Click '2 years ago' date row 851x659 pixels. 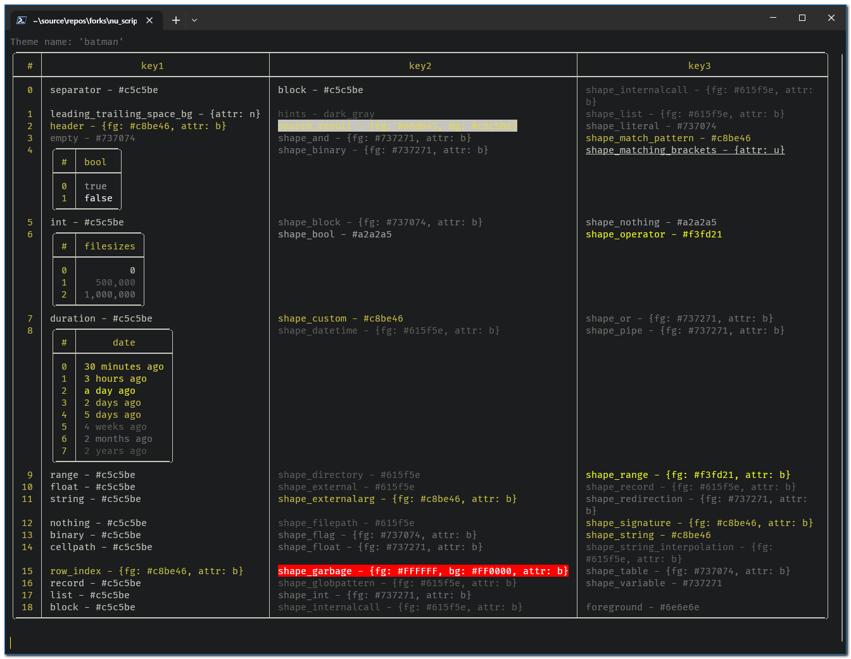pos(115,451)
